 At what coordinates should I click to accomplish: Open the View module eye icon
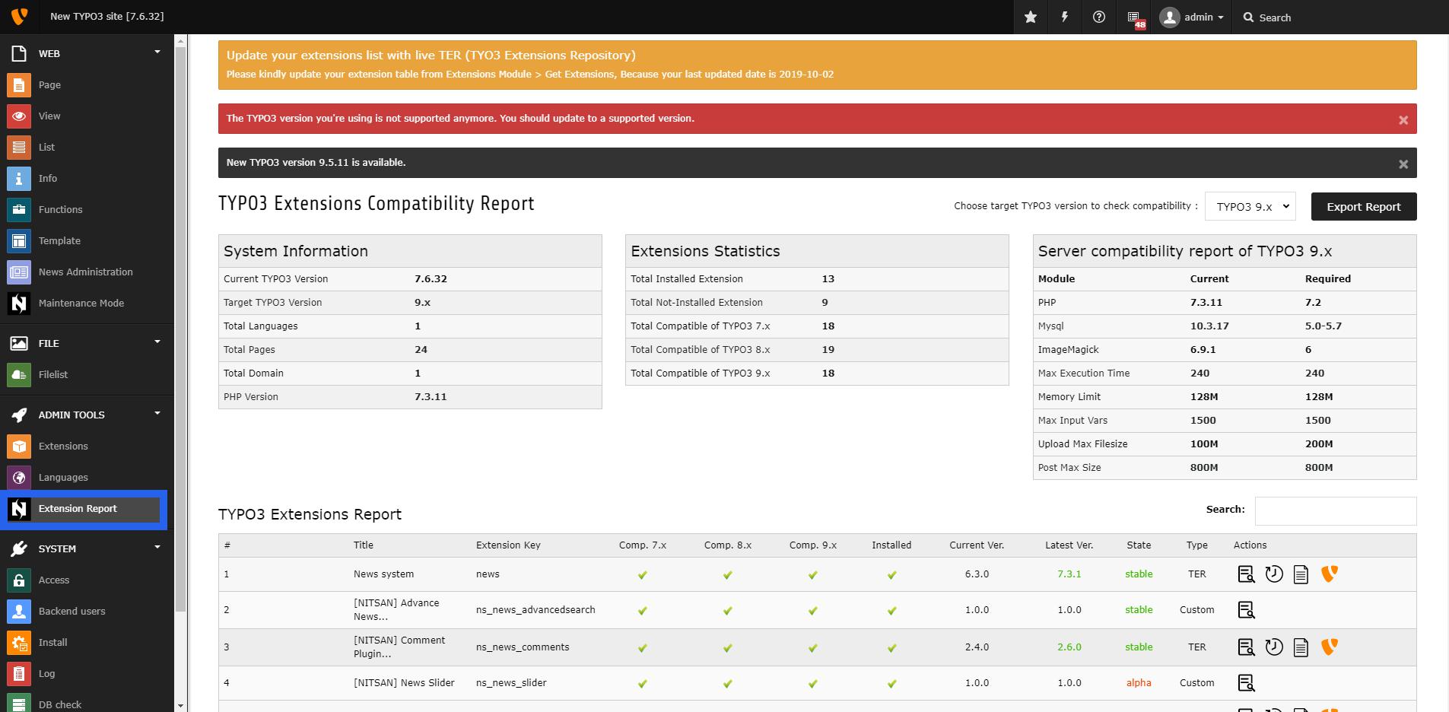pyautogui.click(x=19, y=116)
